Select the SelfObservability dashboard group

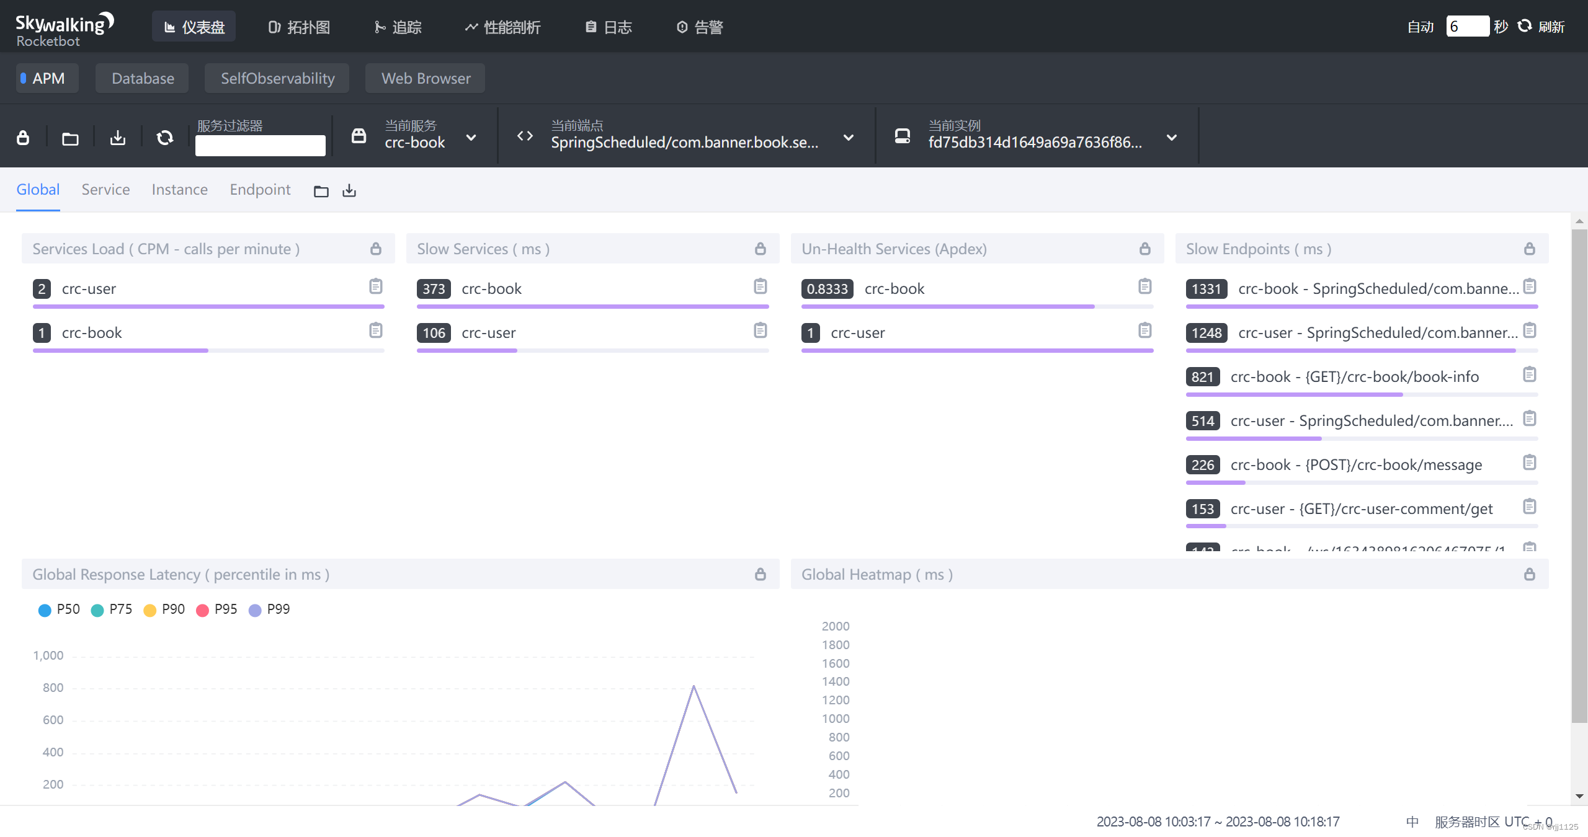277,78
